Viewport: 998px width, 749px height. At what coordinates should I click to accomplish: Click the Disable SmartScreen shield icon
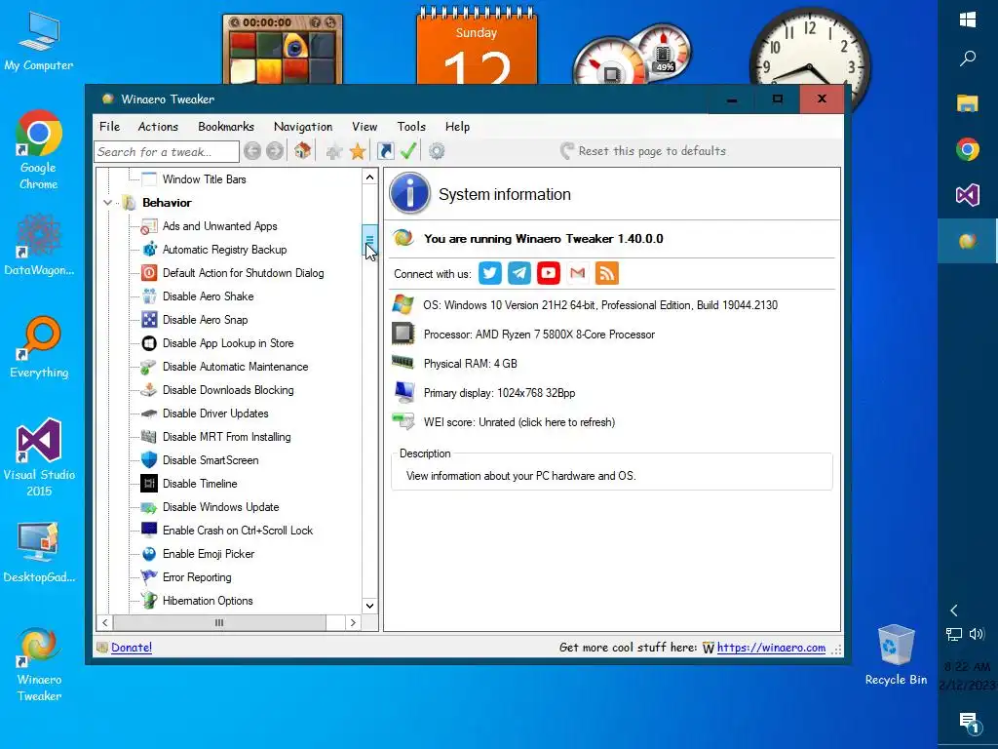coord(149,460)
